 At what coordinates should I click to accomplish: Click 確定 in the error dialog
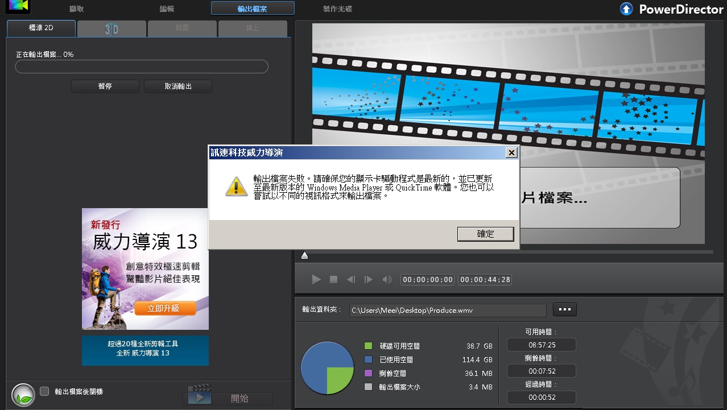pyautogui.click(x=485, y=234)
